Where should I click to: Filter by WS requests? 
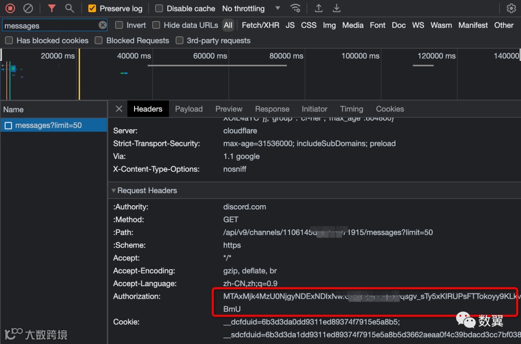coord(418,25)
